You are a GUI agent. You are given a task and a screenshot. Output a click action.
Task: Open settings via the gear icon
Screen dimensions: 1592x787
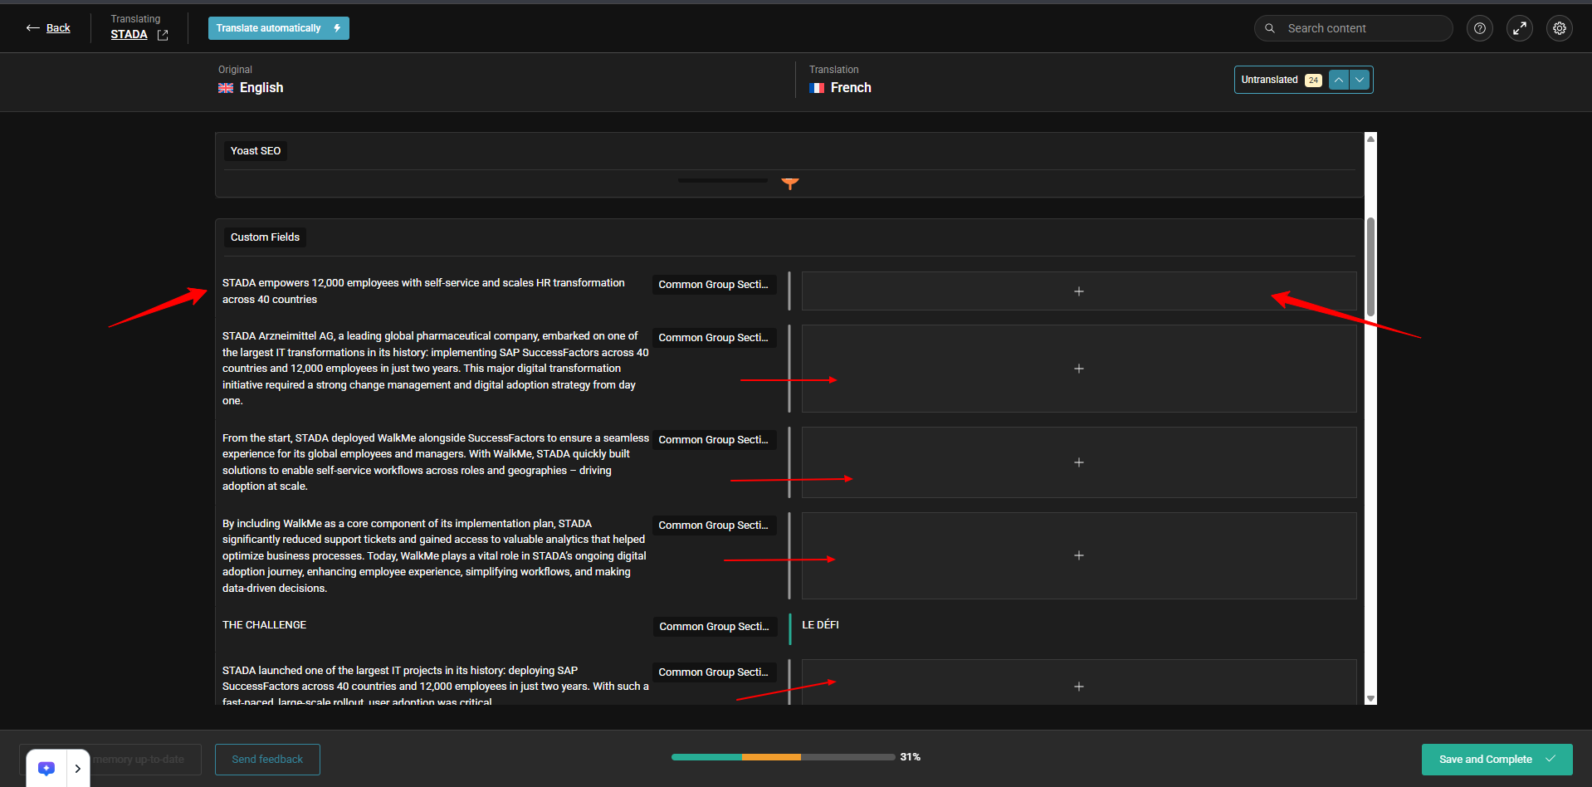coord(1559,28)
